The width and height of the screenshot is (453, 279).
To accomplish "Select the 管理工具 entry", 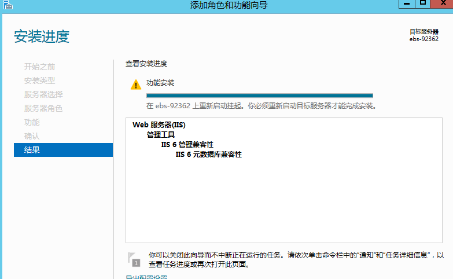I will coord(161,134).
